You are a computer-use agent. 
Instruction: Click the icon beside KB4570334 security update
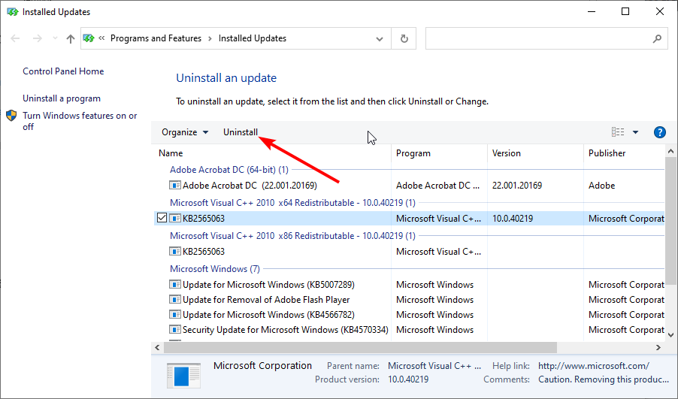click(x=174, y=330)
